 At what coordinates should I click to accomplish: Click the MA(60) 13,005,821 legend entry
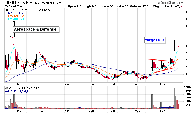point(18,92)
